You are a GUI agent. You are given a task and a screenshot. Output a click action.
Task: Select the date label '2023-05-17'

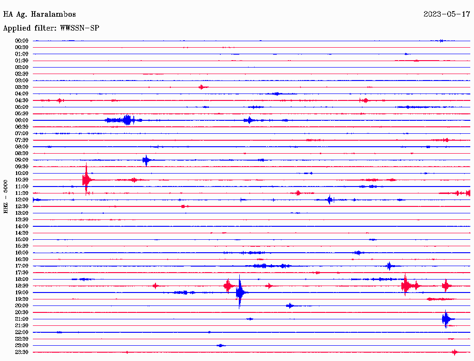click(447, 14)
